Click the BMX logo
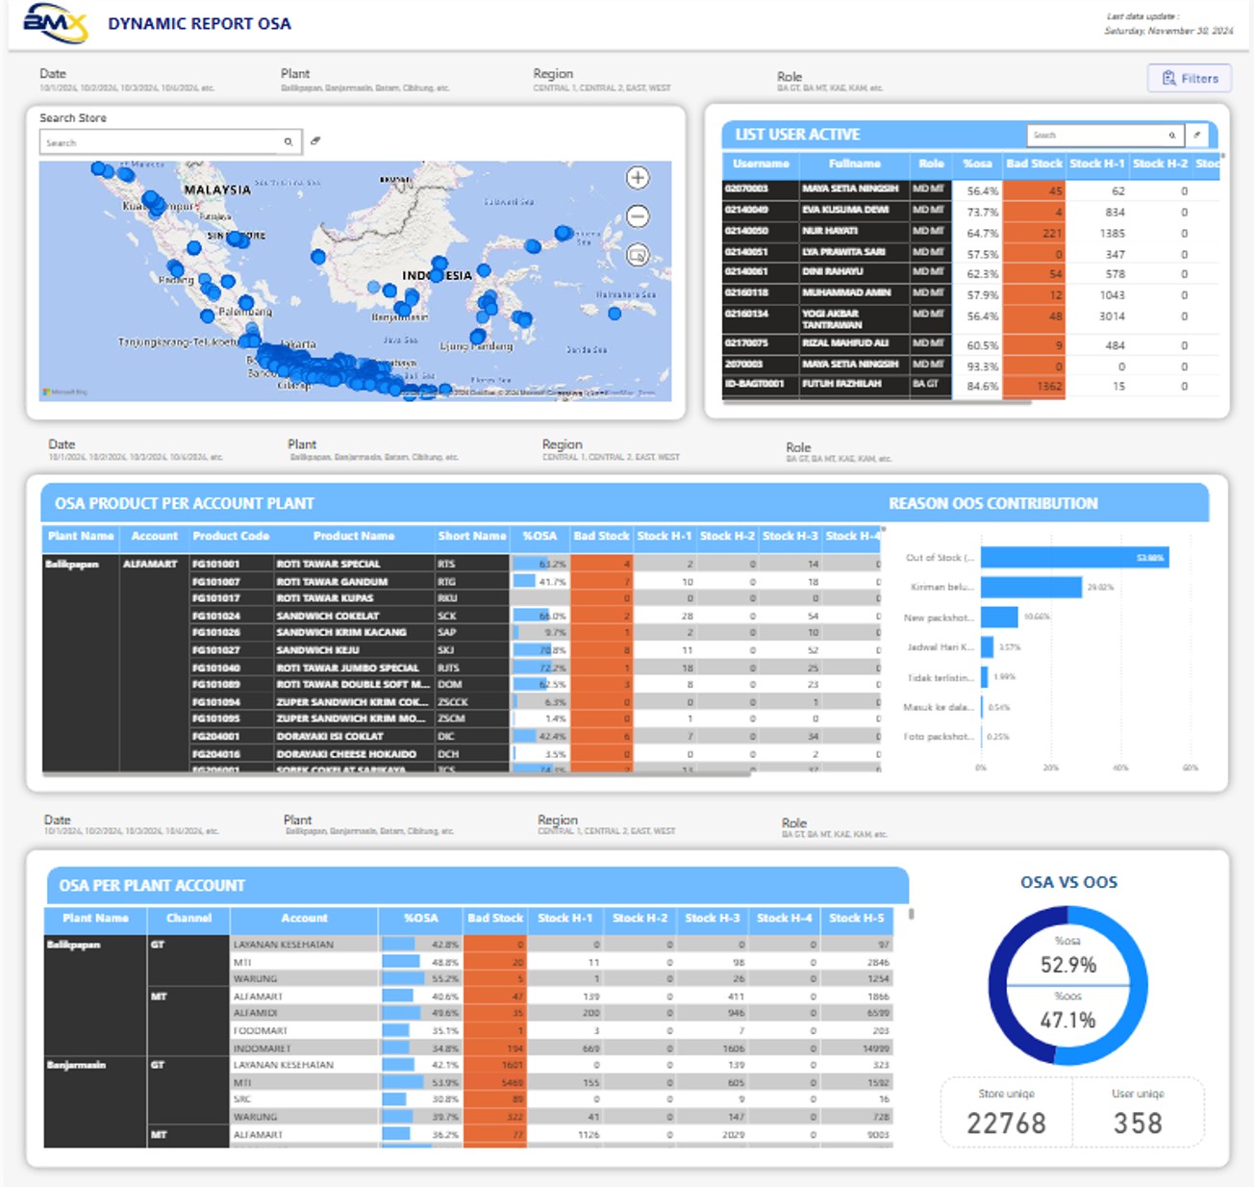 (55, 23)
